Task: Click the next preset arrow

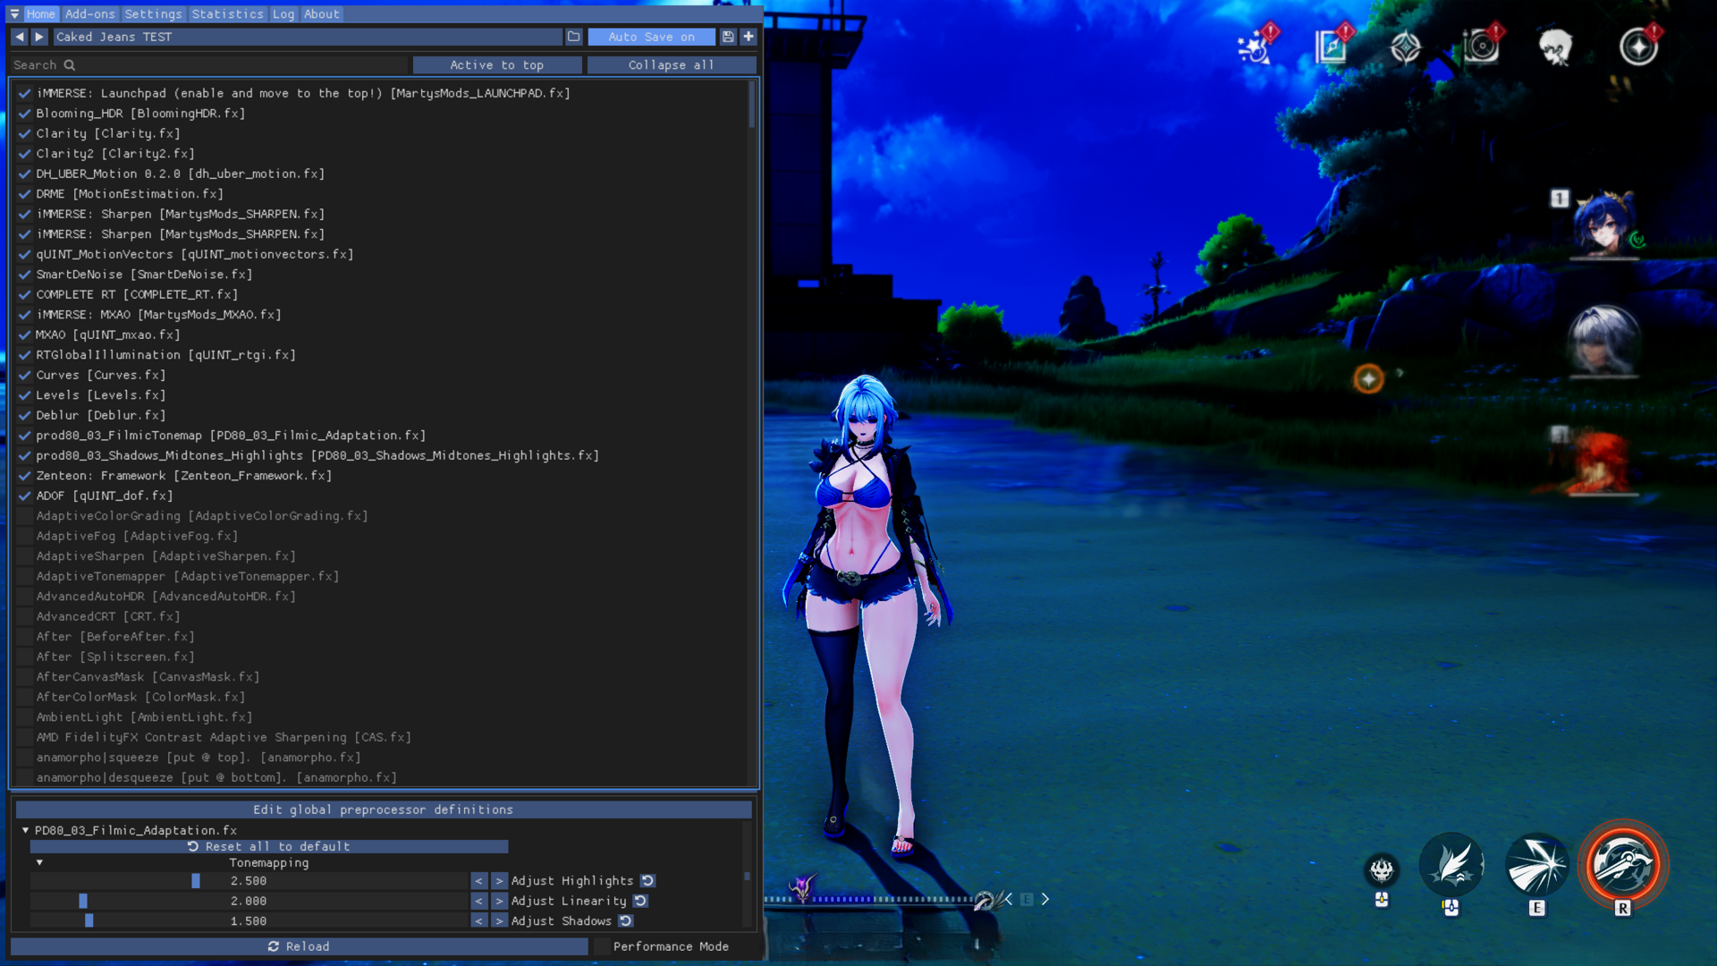Action: tap(39, 37)
